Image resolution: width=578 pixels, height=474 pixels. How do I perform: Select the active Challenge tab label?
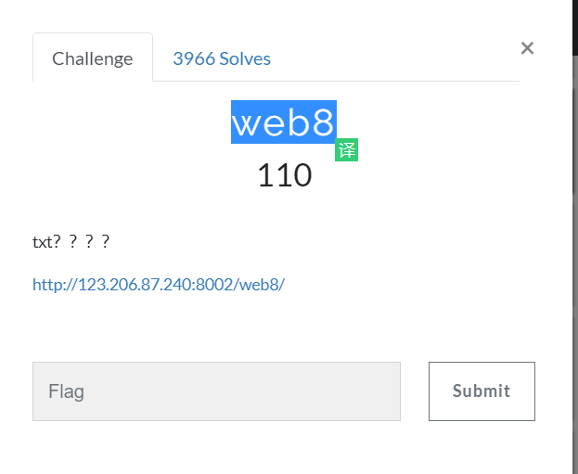(93, 58)
